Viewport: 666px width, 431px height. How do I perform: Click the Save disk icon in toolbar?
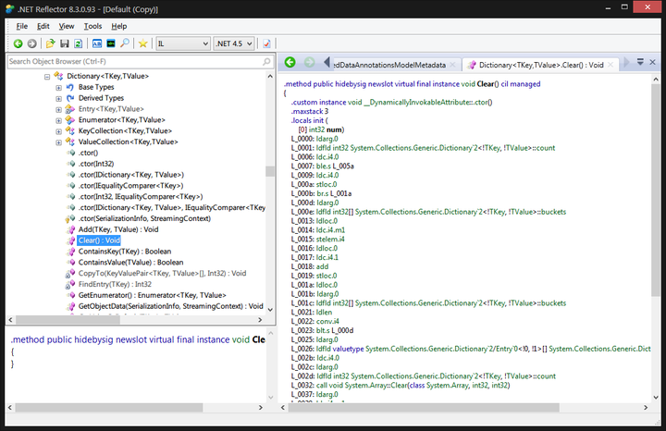65,43
